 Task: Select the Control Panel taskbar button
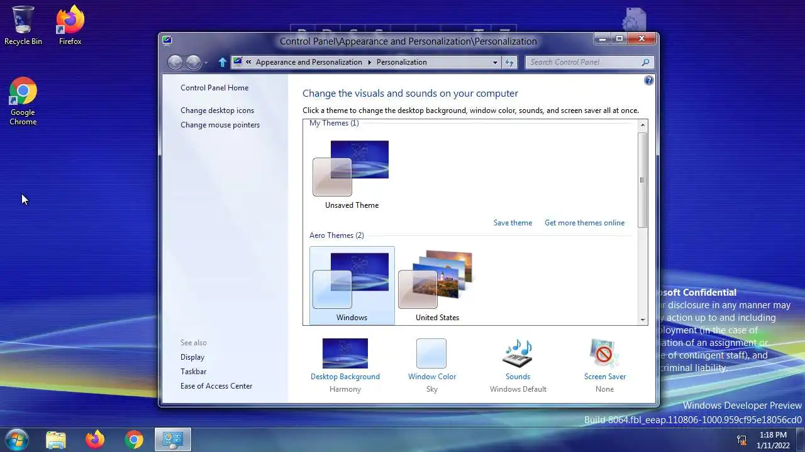click(x=173, y=439)
